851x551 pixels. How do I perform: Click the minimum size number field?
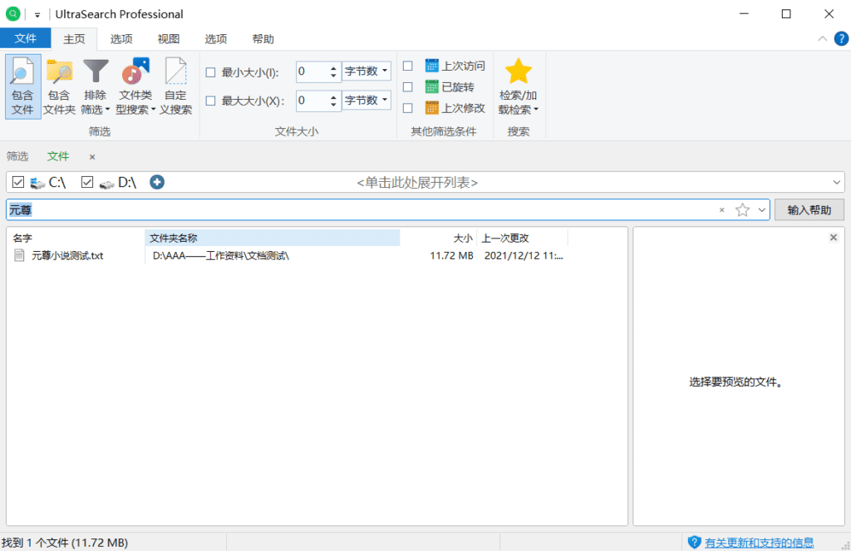(312, 71)
